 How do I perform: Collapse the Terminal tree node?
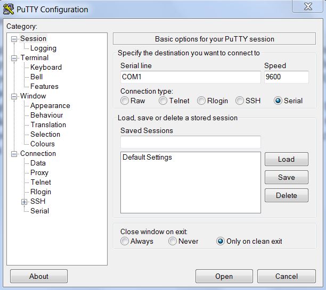pyautogui.click(x=14, y=58)
